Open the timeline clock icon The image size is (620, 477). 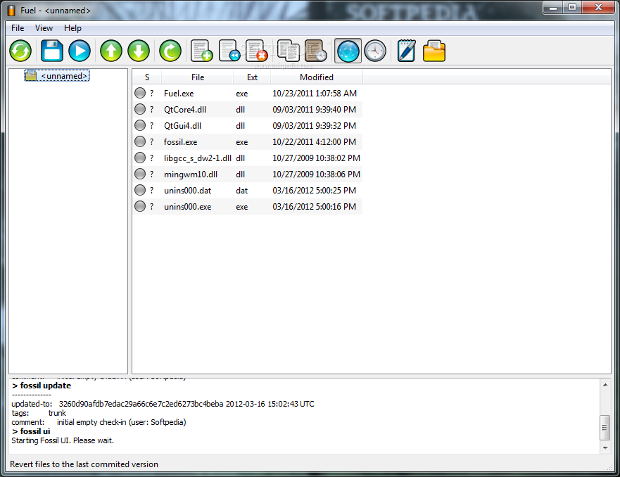[x=375, y=51]
